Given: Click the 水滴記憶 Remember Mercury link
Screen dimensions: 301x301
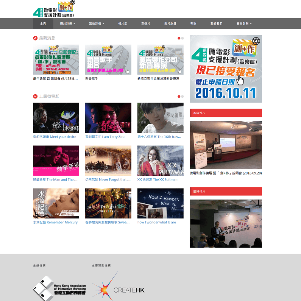Looking at the screenshot, I should [x=55, y=222].
